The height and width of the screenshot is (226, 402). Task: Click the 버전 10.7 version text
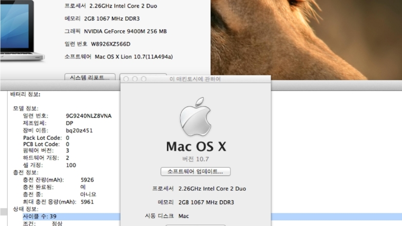coord(196,159)
